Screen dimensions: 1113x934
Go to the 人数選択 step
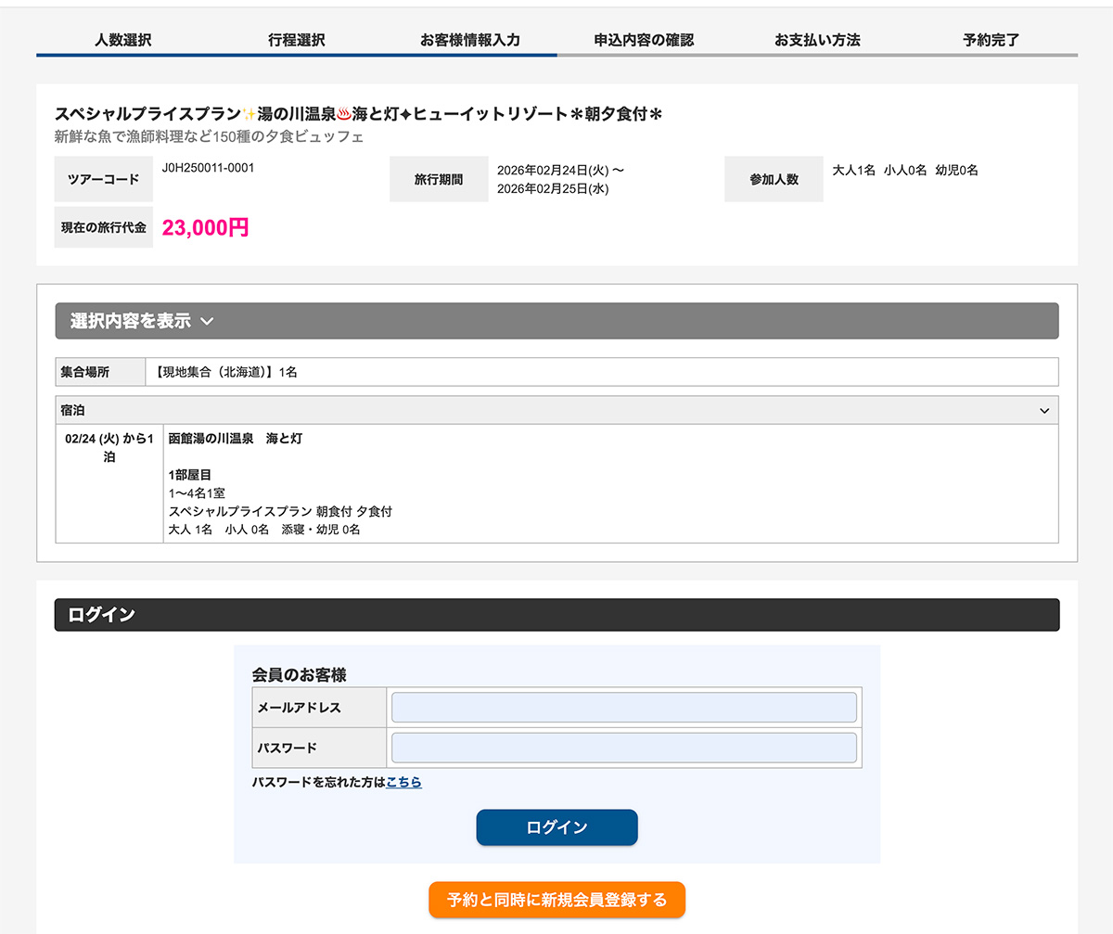point(123,40)
